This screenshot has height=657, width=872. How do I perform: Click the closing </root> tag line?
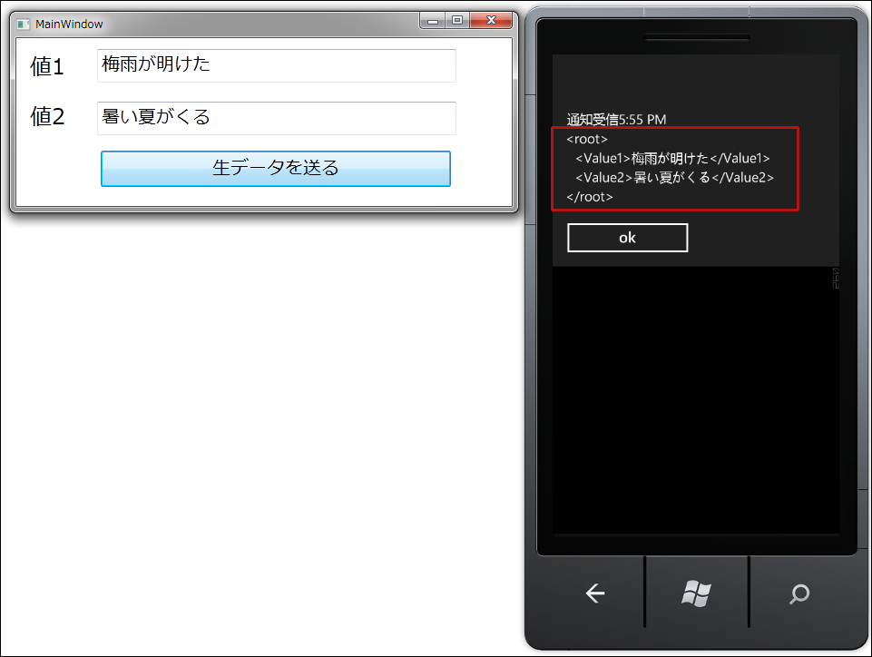click(x=590, y=197)
